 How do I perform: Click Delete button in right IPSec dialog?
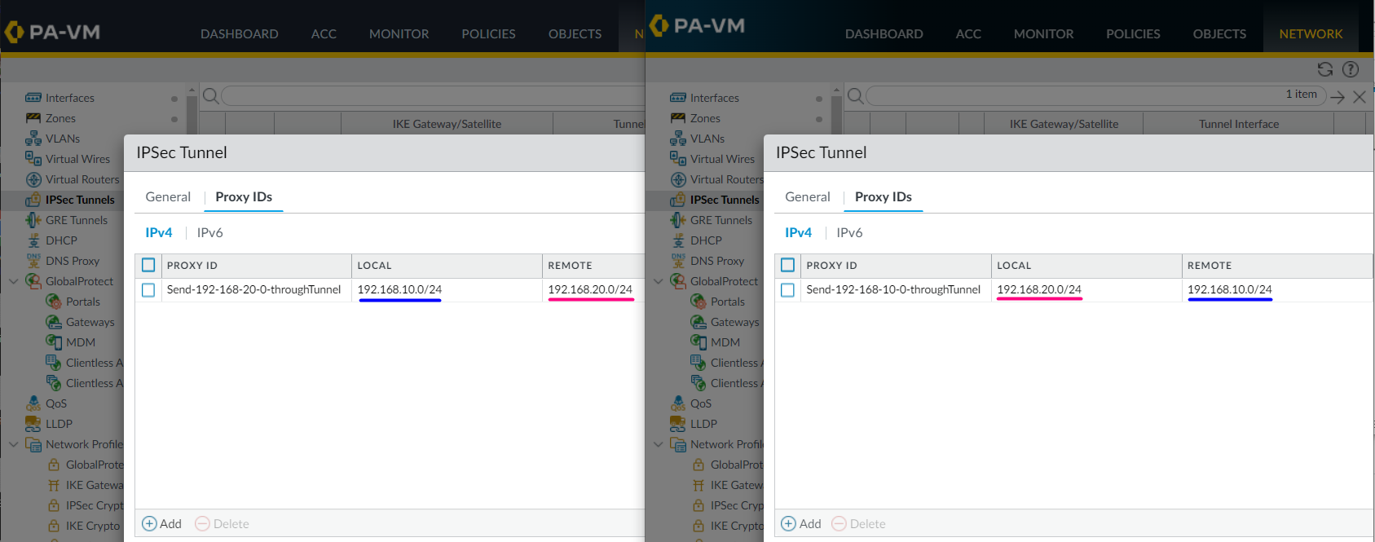tap(859, 524)
